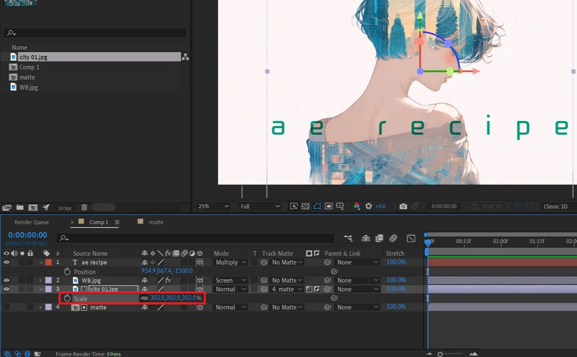The width and height of the screenshot is (577, 357).
Task: Toggle the transparency grid icon
Action: click(x=306, y=206)
